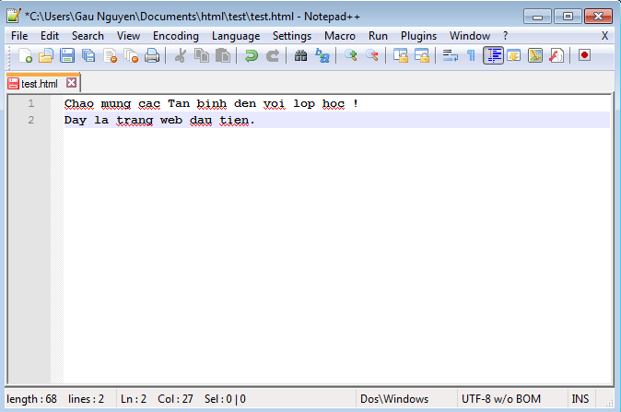Viewport: 621px width, 412px height.
Task: Click the Dos\Windows line ending status
Action: point(394,399)
